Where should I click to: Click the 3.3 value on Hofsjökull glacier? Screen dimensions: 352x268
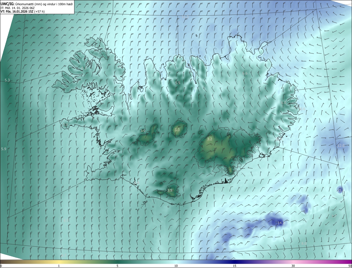177,130
